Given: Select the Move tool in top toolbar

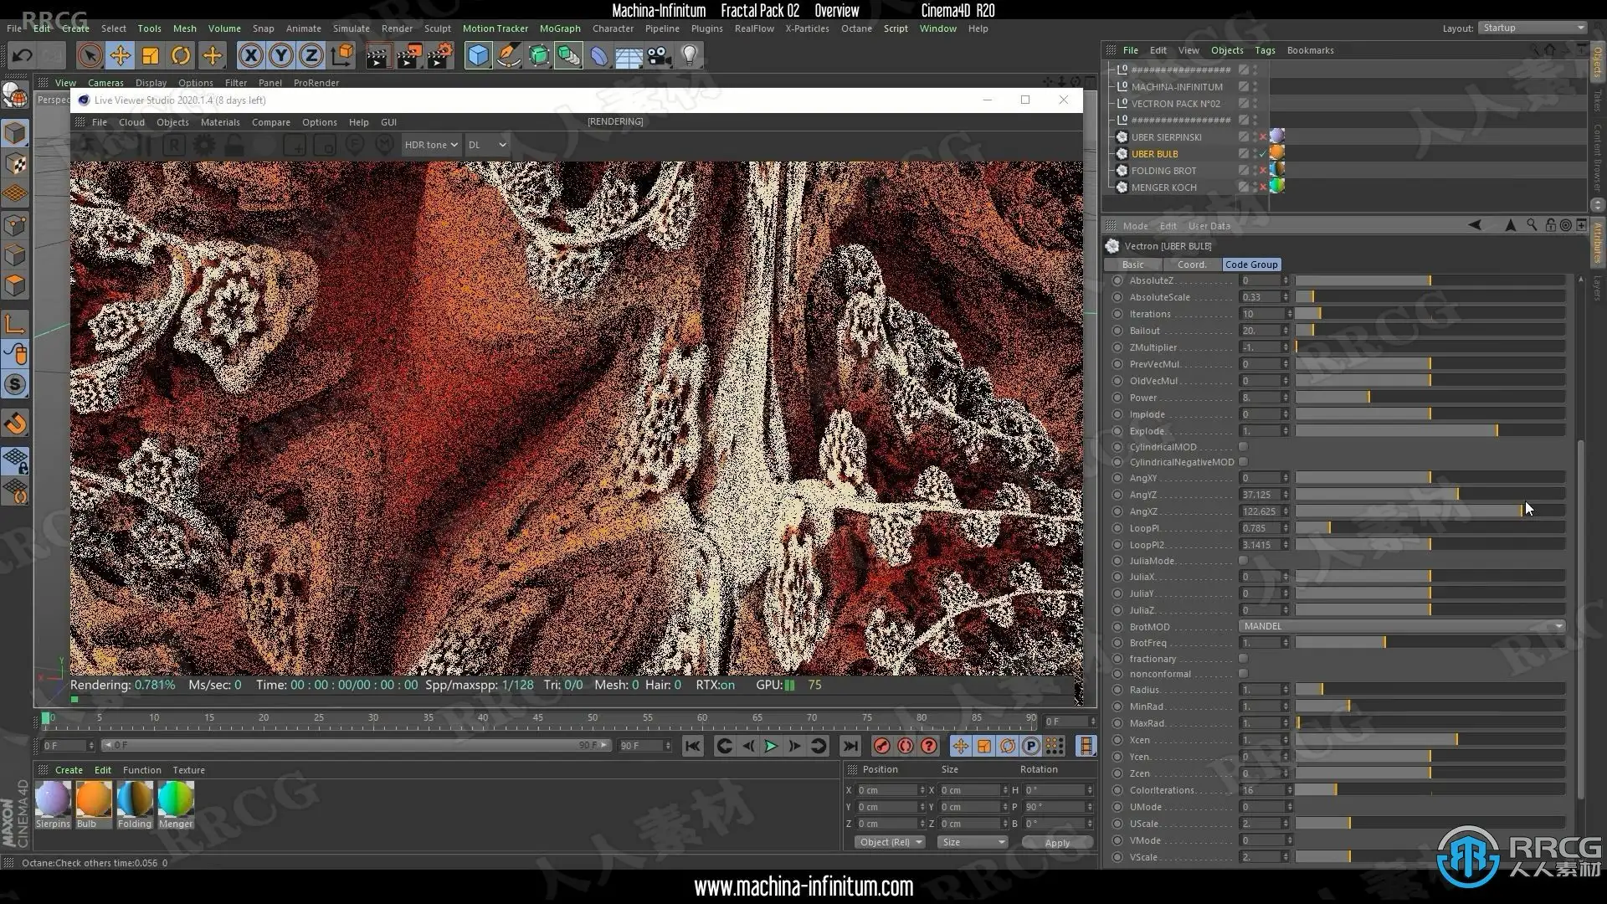Looking at the screenshot, I should pyautogui.click(x=120, y=56).
